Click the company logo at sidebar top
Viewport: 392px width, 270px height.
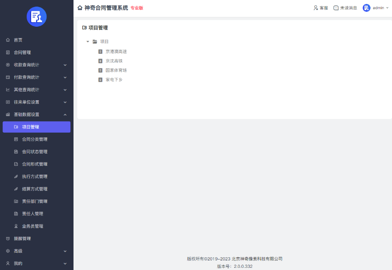tap(36, 17)
